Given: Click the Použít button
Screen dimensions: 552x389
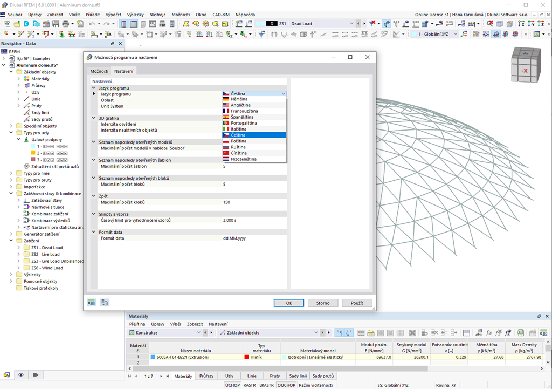Looking at the screenshot, I should [357, 303].
